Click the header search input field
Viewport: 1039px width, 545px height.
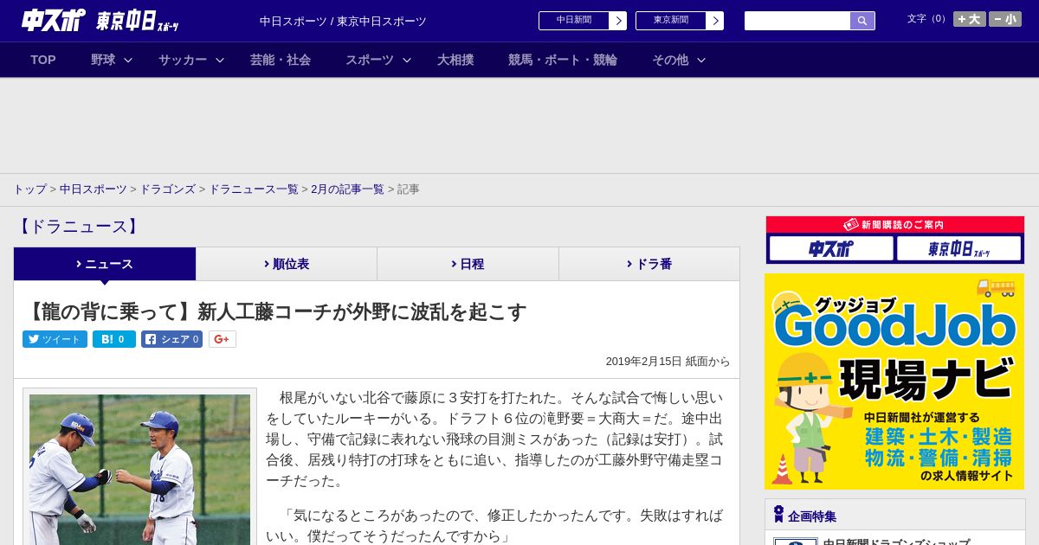797,21
